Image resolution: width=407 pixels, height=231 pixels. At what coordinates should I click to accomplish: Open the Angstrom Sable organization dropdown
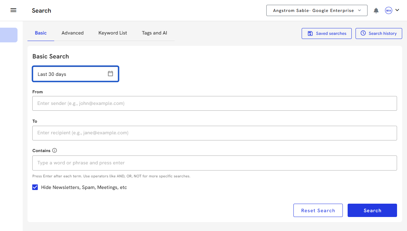[316, 11]
